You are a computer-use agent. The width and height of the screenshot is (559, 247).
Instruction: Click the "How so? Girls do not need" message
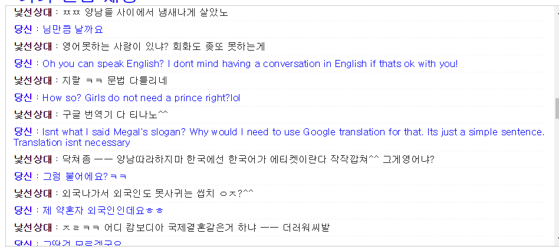(141, 98)
